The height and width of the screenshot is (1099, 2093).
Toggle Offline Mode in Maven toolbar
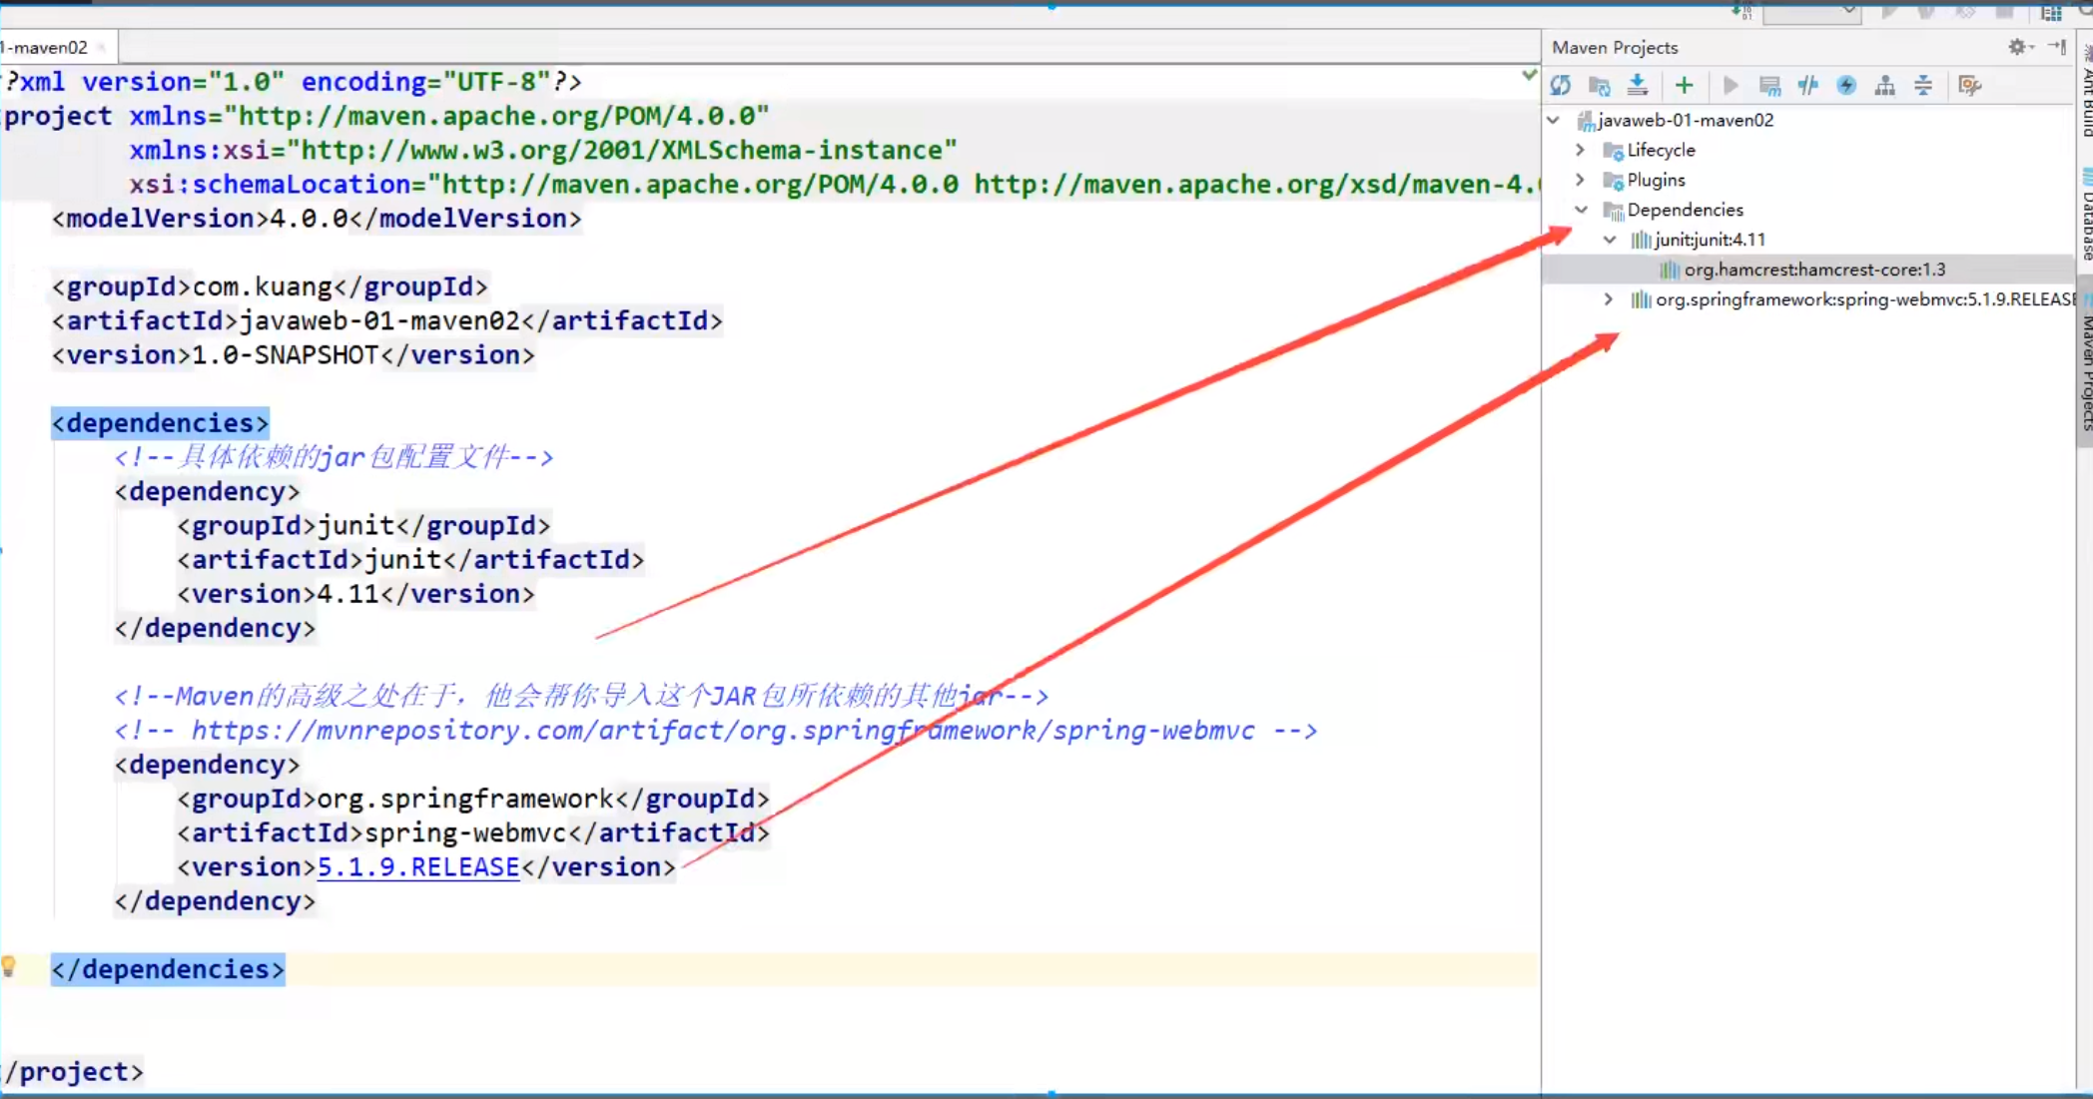pyautogui.click(x=1808, y=86)
